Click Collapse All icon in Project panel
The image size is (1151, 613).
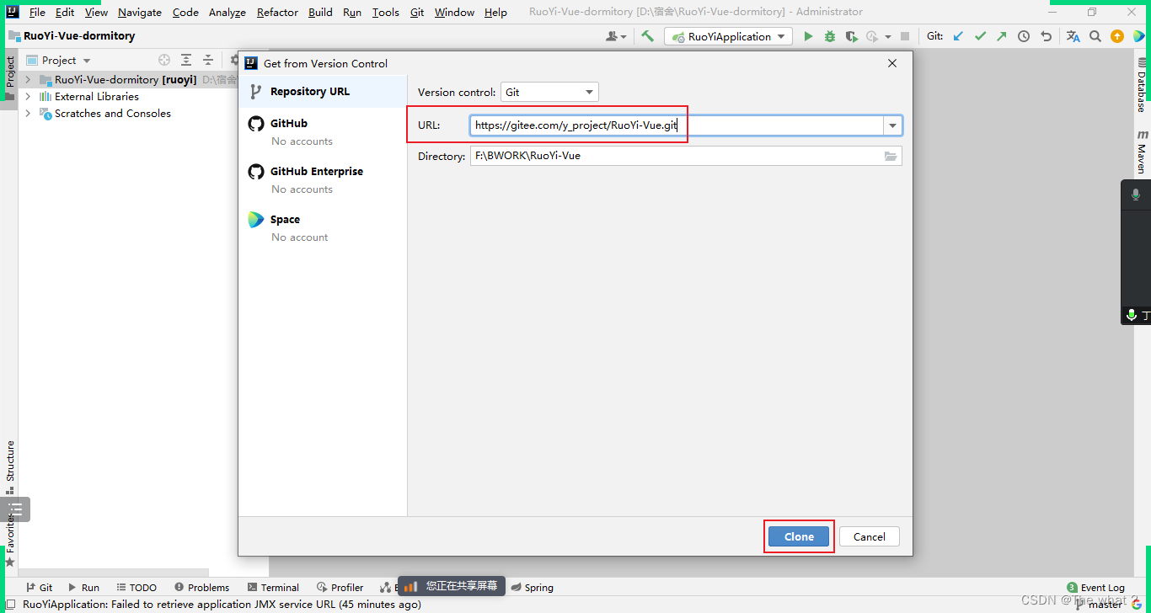pos(208,60)
